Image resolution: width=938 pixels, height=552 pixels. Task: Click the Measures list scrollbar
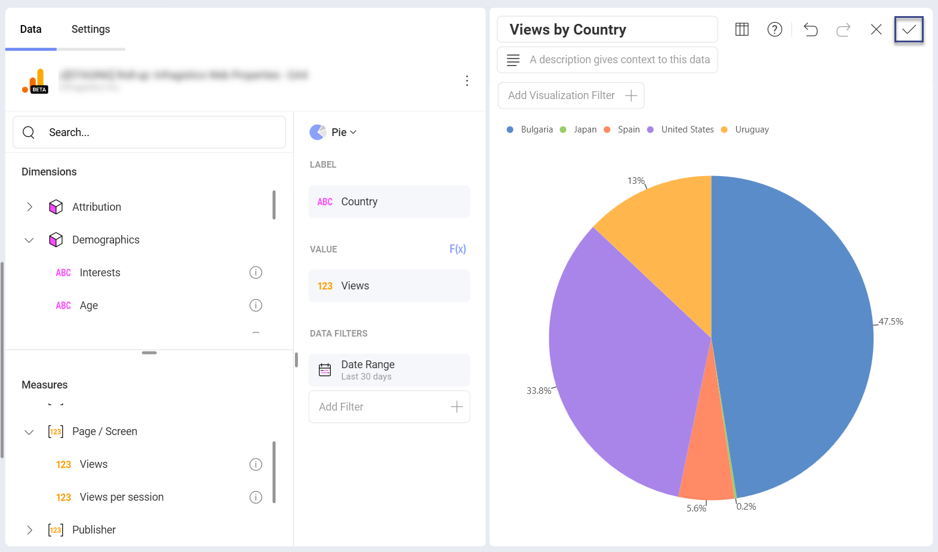coord(274,472)
